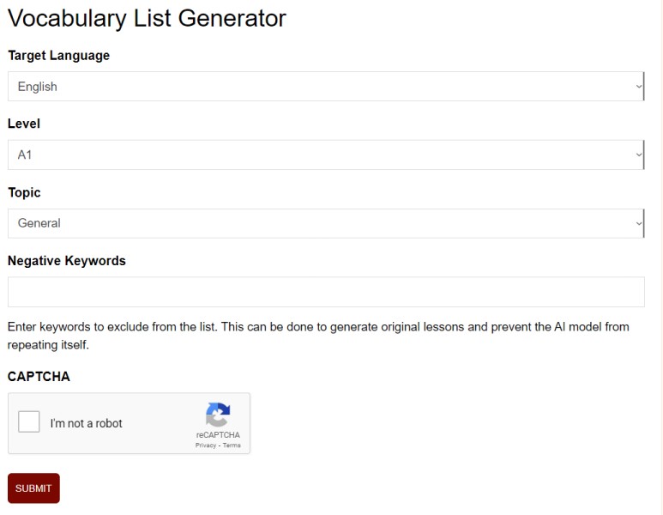Viewport: 663px width, 515px height.
Task: Open the Topic dropdown showing General
Action: coord(326,223)
